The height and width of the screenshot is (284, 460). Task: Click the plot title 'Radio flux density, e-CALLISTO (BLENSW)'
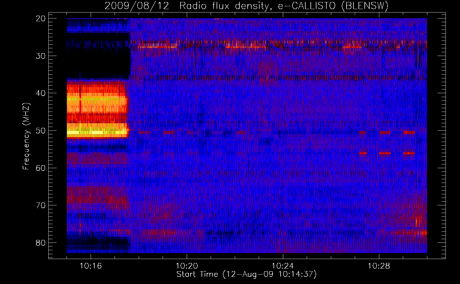coord(284,6)
